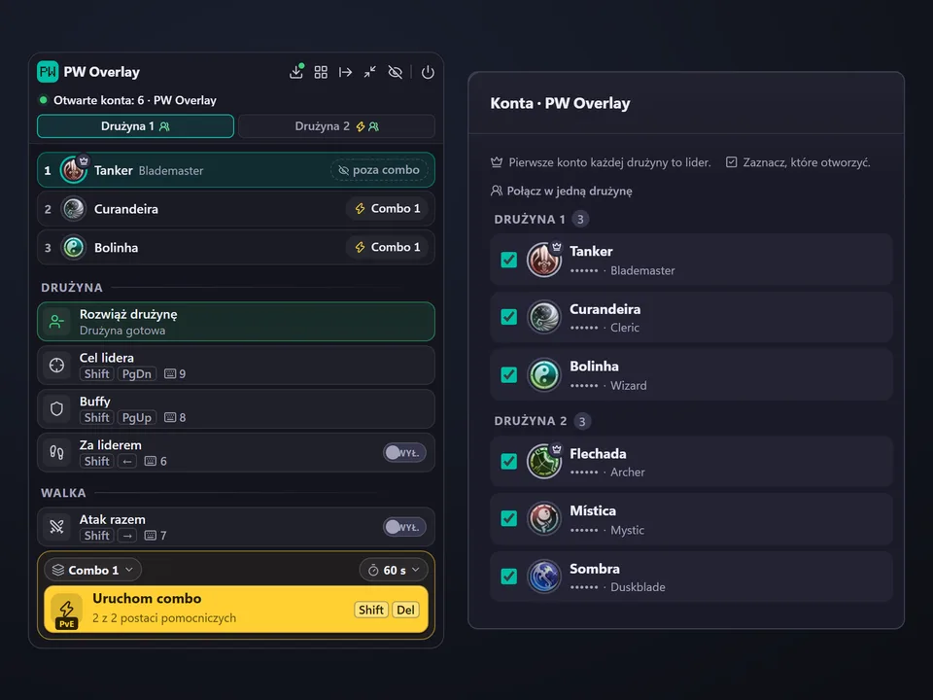Click keyboard icon next to 8
Image resolution: width=933 pixels, height=700 pixels.
pos(169,417)
